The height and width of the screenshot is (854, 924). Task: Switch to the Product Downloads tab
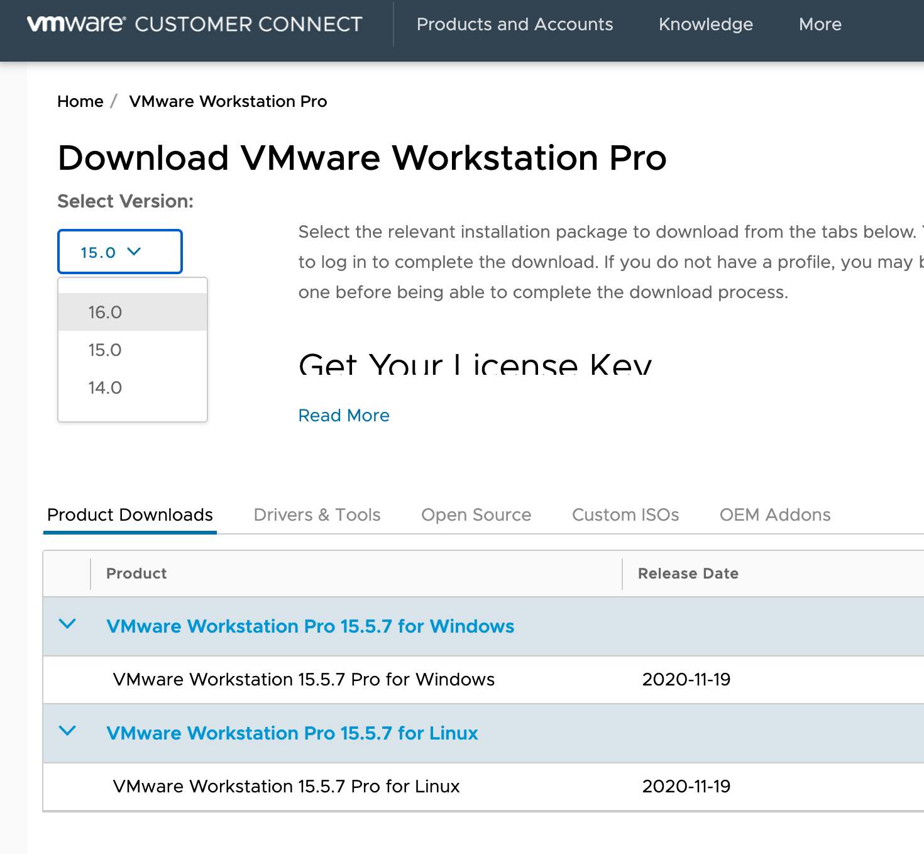[x=130, y=514]
